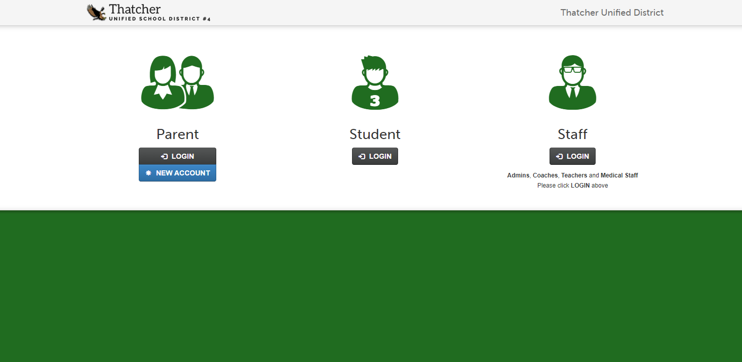This screenshot has width=742, height=362.
Task: Click the Parent couple icon
Action: 177,82
